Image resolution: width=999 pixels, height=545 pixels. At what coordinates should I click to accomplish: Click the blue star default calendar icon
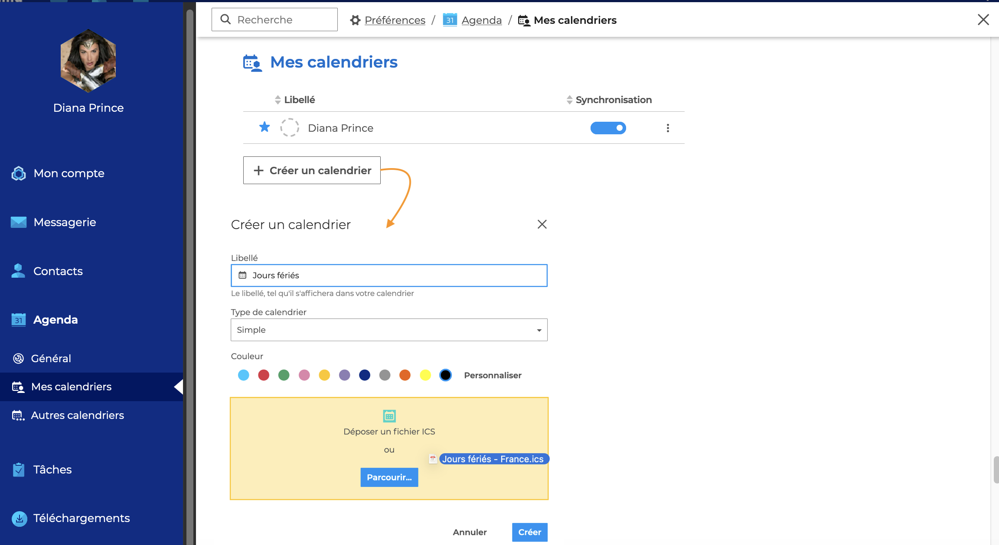coord(264,127)
